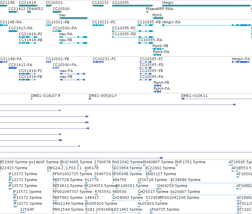The image size is (252, 214).
Task: Click the RH40867.5prime EST marker
Action: [x=145, y=165]
